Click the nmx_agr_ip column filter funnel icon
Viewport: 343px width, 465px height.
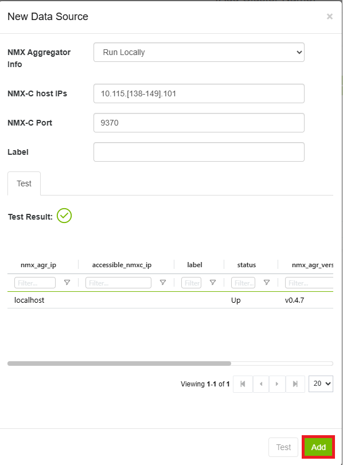67,282
